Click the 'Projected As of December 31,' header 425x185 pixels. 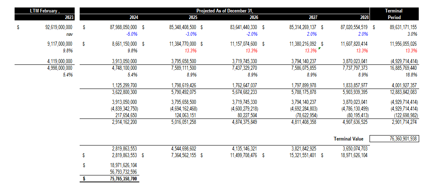(x=225, y=11)
